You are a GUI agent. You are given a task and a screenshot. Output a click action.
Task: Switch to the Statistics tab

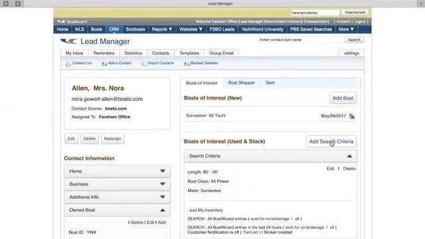(133, 53)
